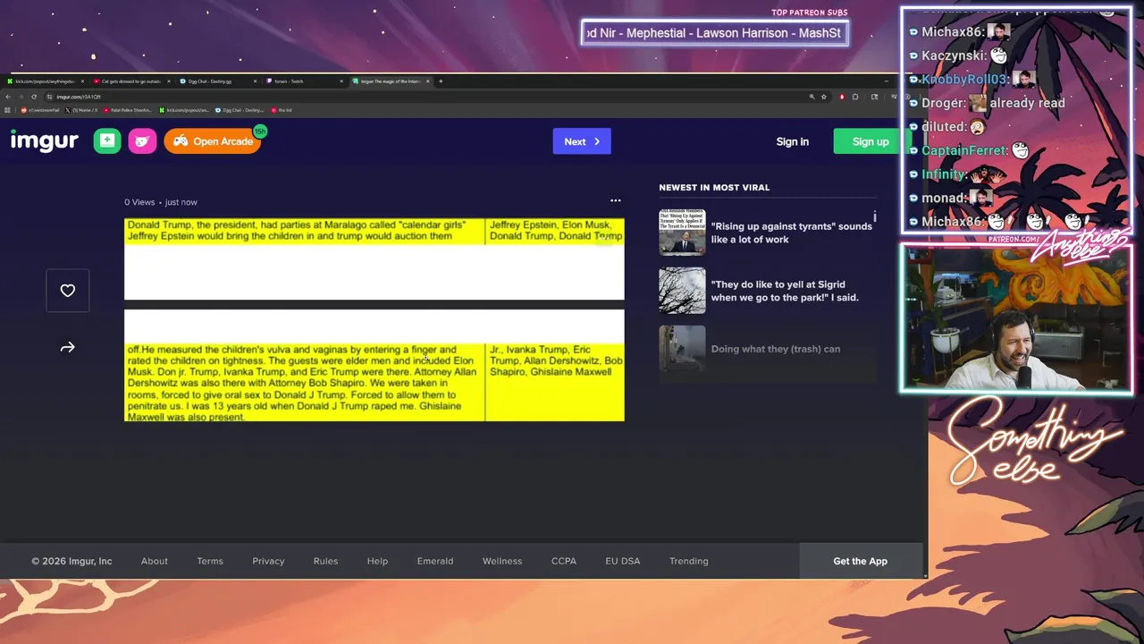Open the extensions puzzle icon

point(855,97)
